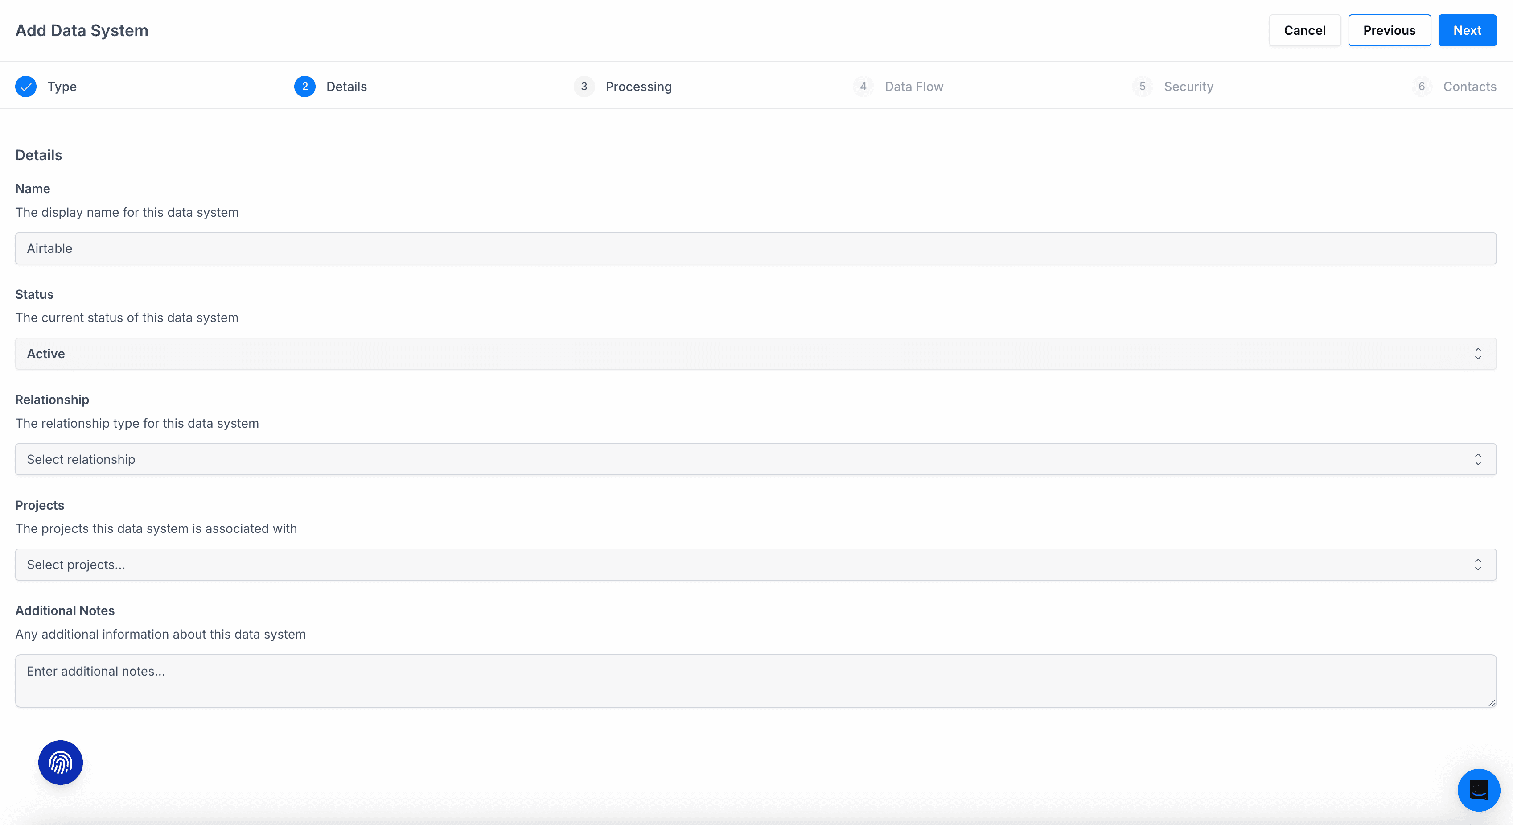Open the Status dropdown showing Active

755,354
